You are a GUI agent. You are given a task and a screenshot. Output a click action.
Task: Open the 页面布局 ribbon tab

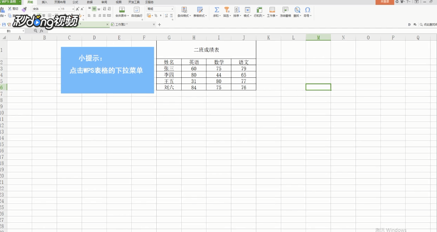[x=60, y=2]
